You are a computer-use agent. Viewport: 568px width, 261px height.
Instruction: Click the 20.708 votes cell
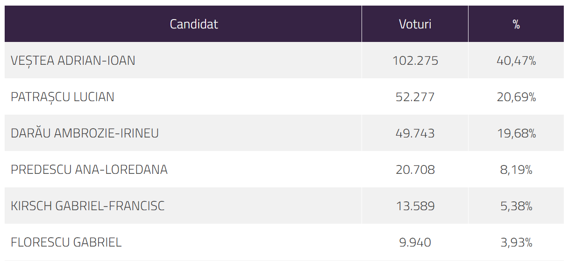coord(415,170)
